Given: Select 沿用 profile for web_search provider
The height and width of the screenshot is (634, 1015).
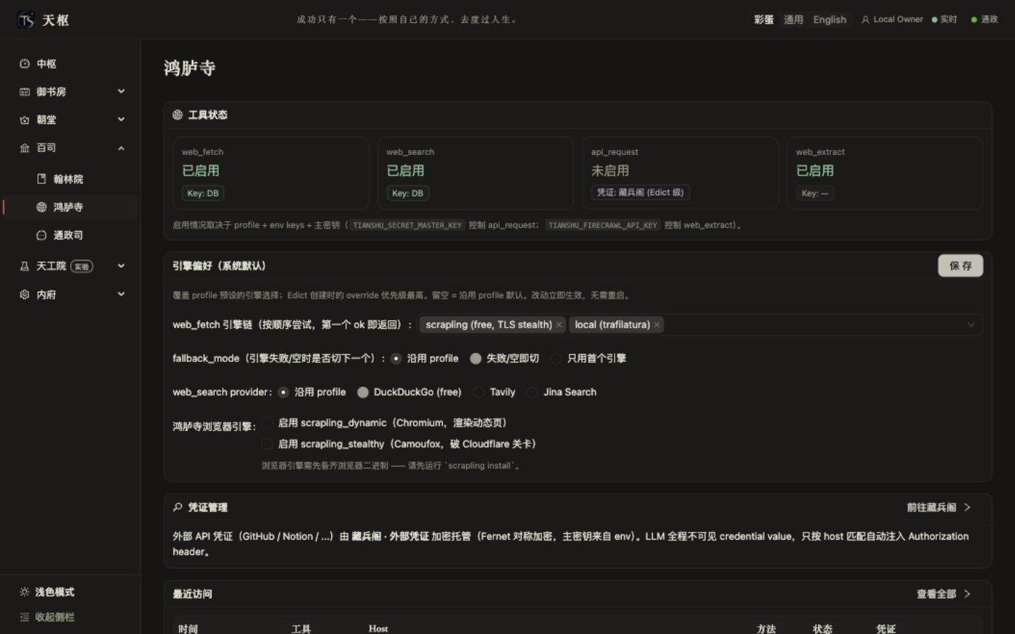Looking at the screenshot, I should [283, 392].
